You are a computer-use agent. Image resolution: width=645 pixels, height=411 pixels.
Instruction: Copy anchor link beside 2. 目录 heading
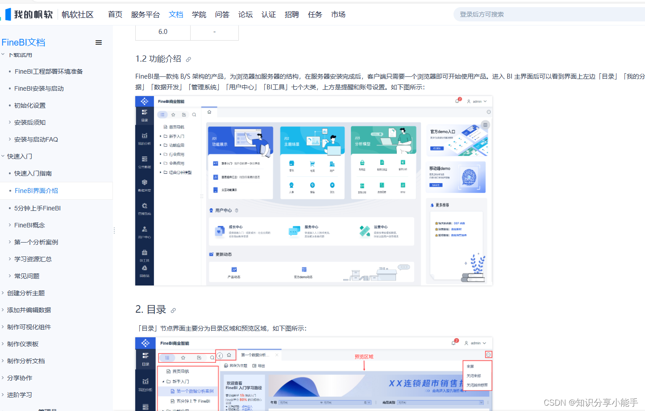tap(173, 310)
